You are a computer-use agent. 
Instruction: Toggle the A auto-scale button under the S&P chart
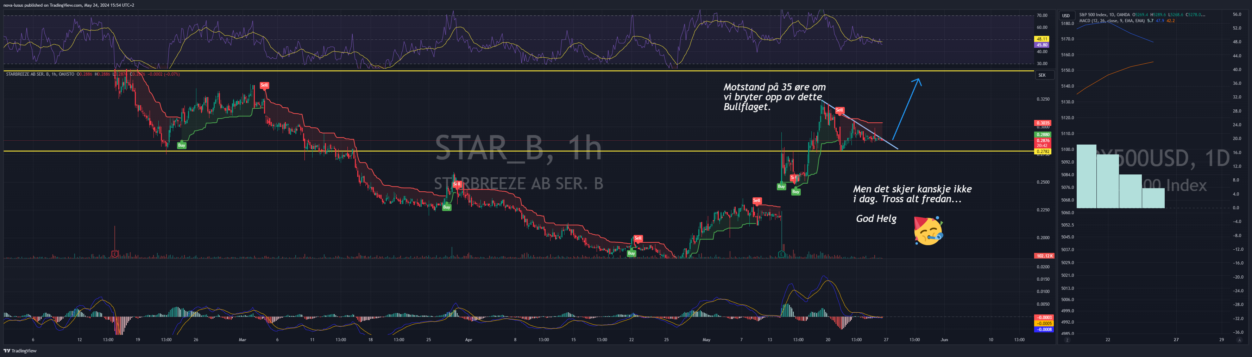pyautogui.click(x=1239, y=340)
